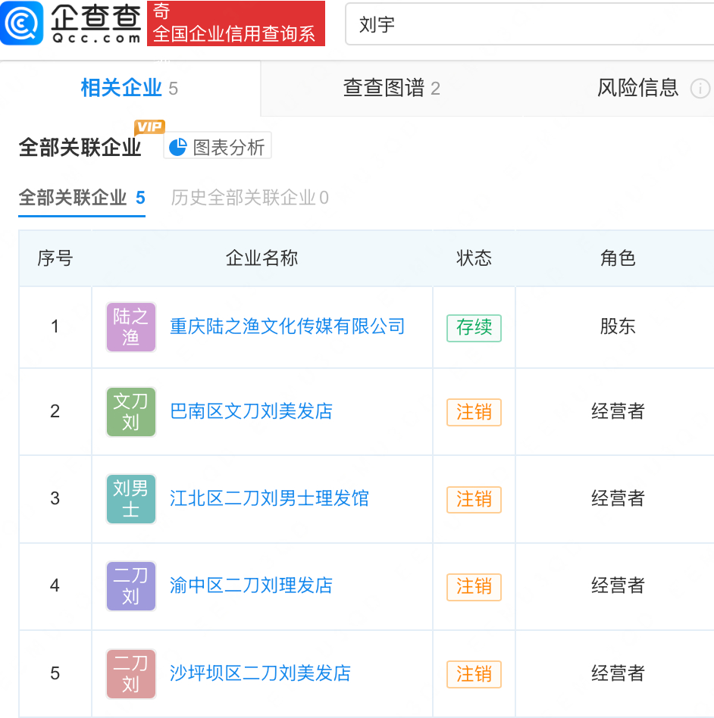Click the risk information info icon

tap(700, 89)
